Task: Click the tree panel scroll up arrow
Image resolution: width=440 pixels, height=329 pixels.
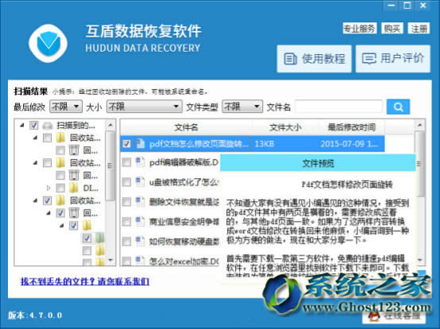Action: [x=110, y=124]
